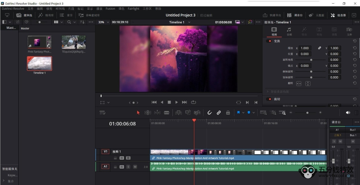Viewport: 360px width, 185px height.
Task: Adjust the media pool thumbnail size slider
Action: (x=40, y=22)
